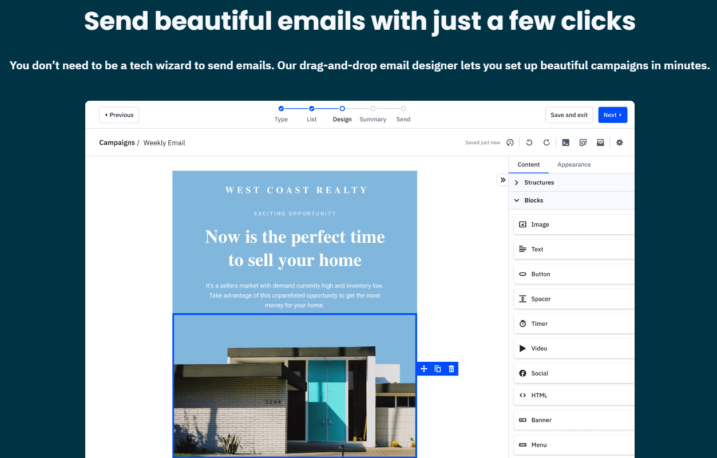This screenshot has width=717, height=458.
Task: Open the Content tab
Action: 529,164
